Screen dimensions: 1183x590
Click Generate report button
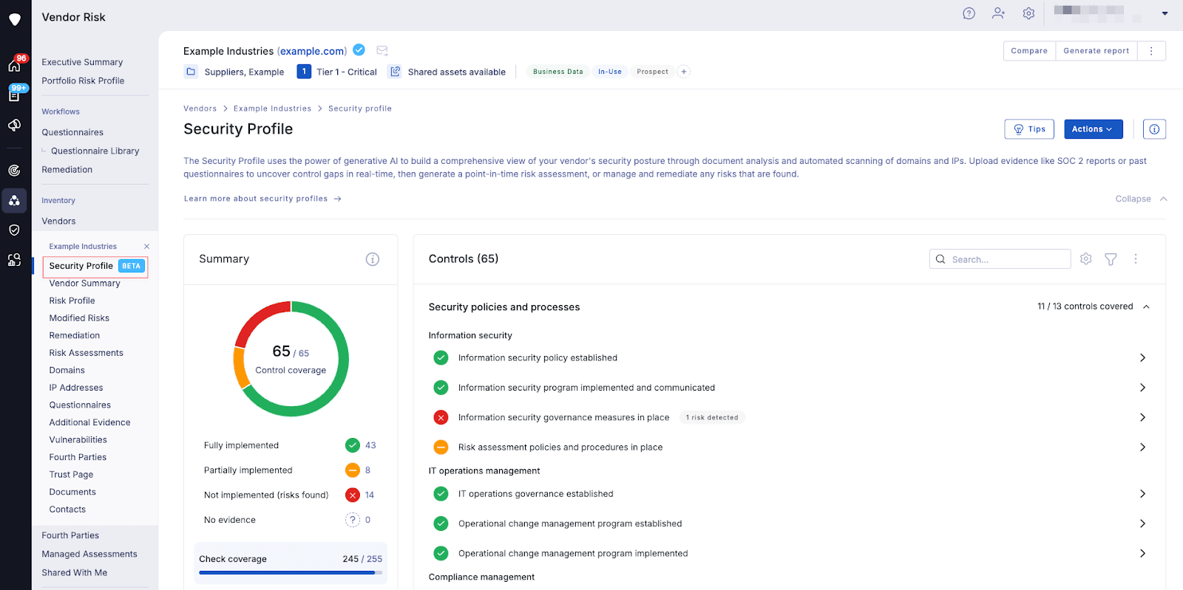point(1096,51)
